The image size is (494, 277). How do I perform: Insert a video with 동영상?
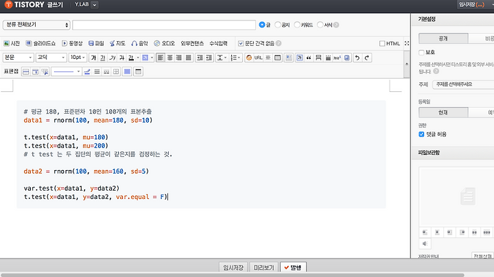(x=72, y=43)
